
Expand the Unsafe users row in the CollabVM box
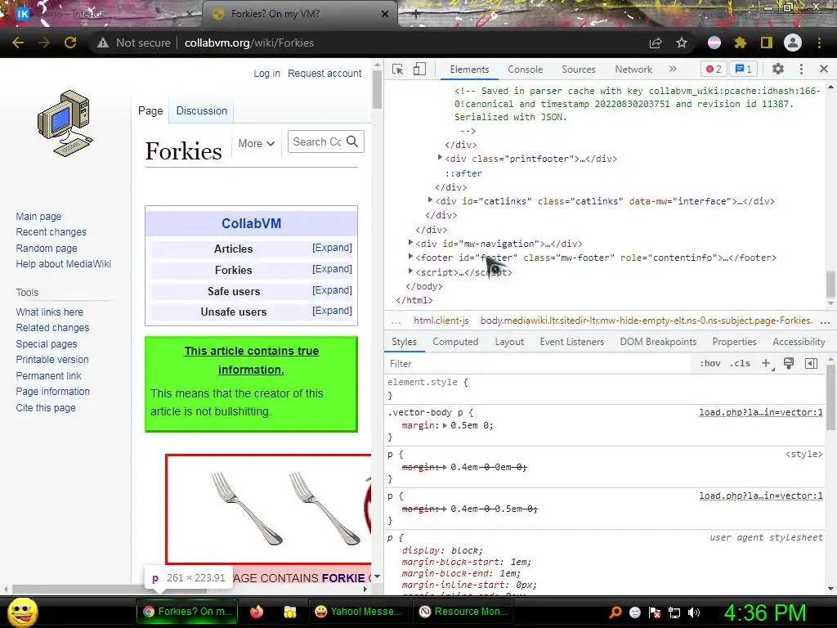pyautogui.click(x=332, y=311)
